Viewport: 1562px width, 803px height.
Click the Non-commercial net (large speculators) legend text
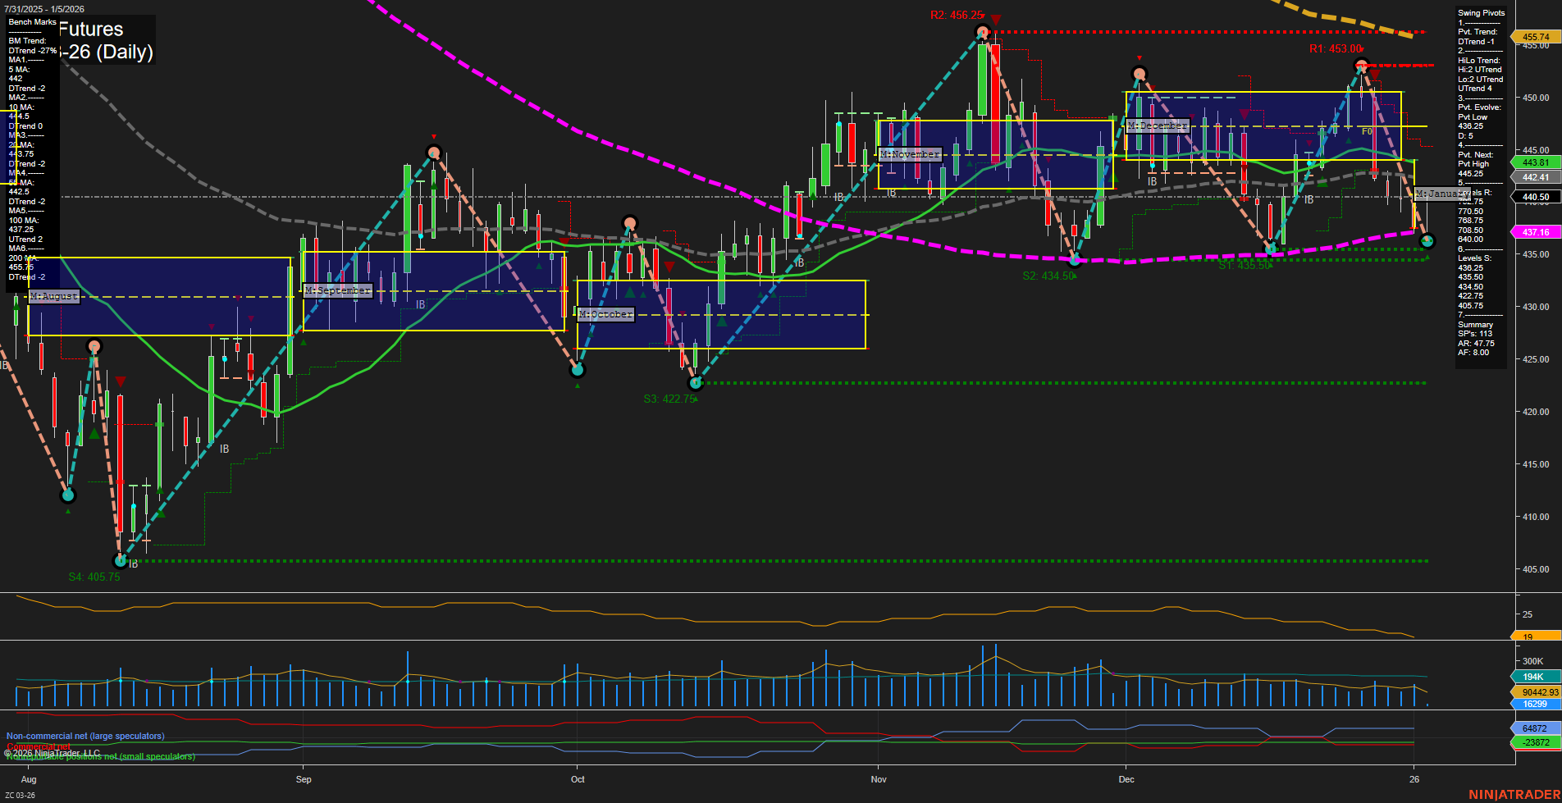(85, 736)
